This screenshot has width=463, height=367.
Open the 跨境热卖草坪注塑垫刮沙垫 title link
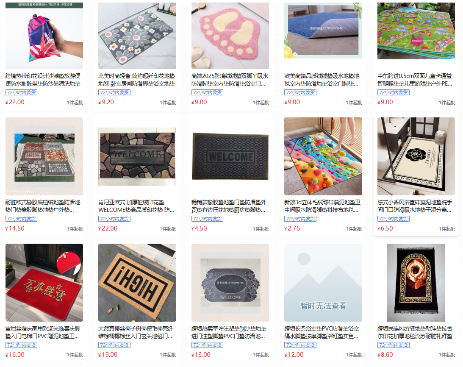[x=229, y=332]
